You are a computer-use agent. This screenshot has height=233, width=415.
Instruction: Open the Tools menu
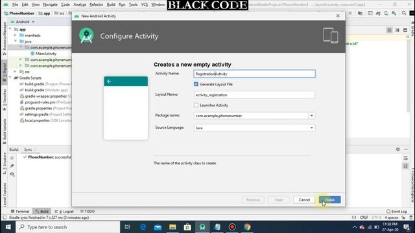tap(133, 5)
